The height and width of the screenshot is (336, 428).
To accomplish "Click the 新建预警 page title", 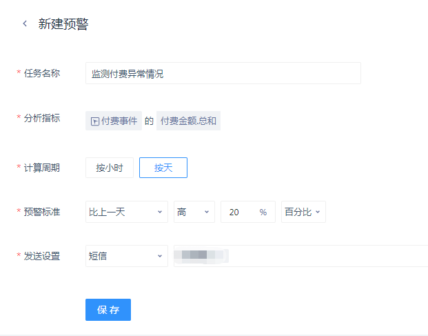I will 63,24.
